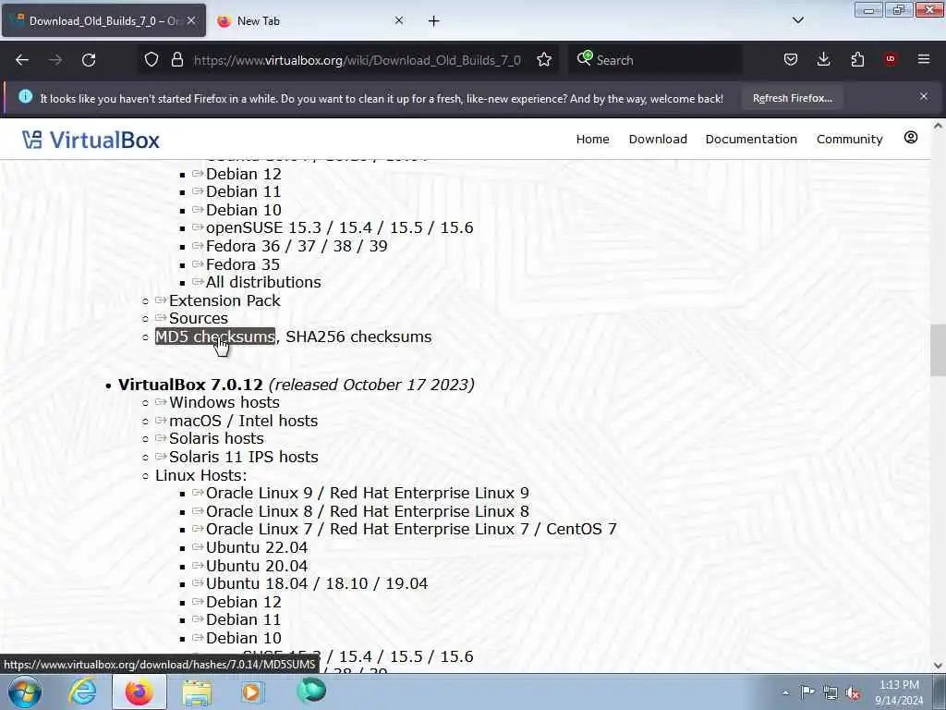This screenshot has width=946, height=710.
Task: Launch Internet Explorer from the taskbar
Action: (82, 692)
